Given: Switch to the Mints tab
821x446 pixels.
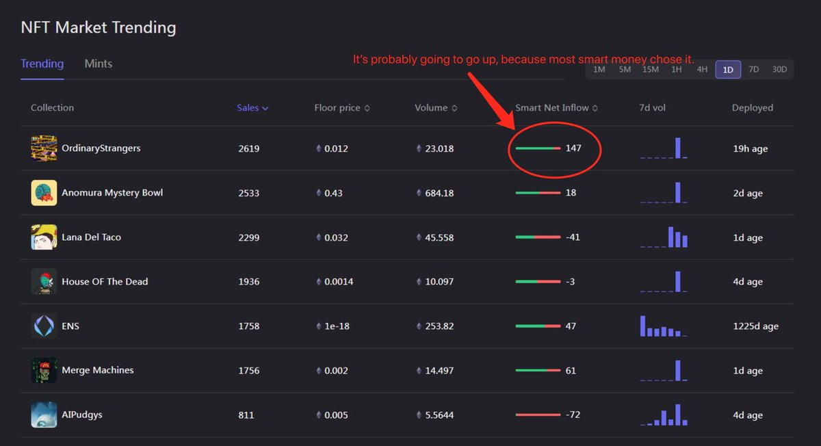Looking at the screenshot, I should (x=99, y=64).
